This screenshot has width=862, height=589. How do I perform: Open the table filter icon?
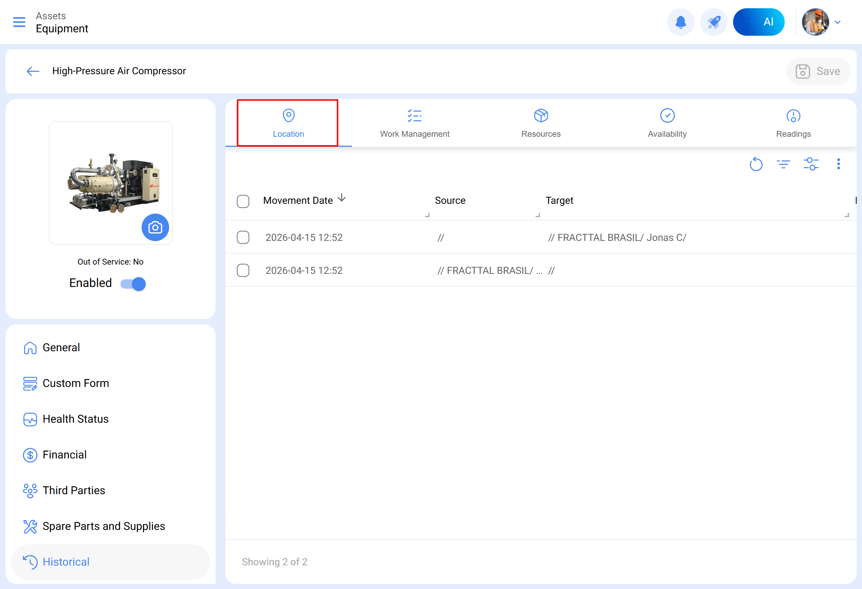(x=783, y=164)
